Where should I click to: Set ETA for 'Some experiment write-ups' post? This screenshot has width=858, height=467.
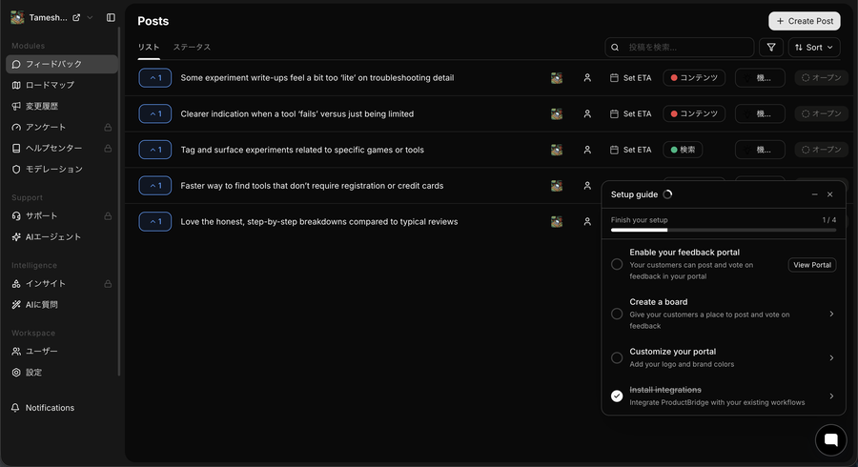[630, 77]
